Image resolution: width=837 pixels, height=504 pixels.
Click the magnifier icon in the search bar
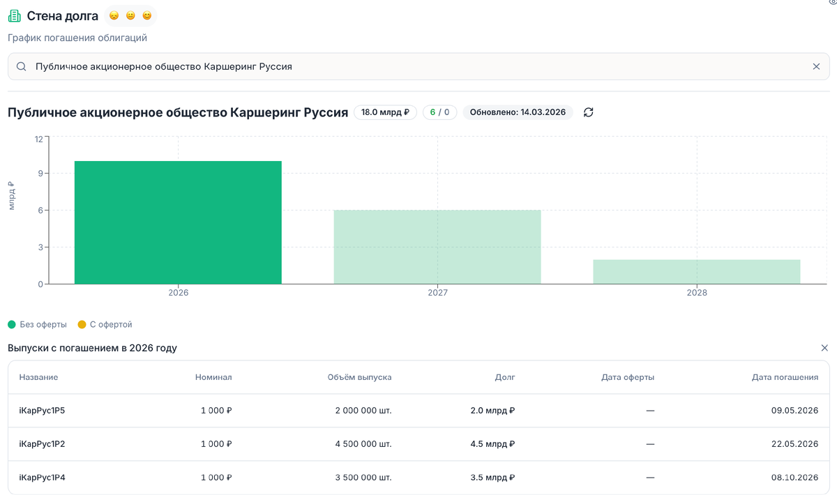(x=21, y=66)
